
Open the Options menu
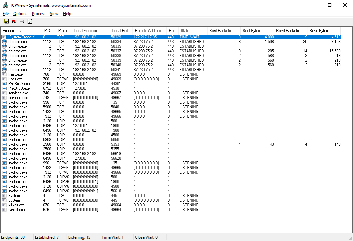pyautogui.click(x=20, y=14)
